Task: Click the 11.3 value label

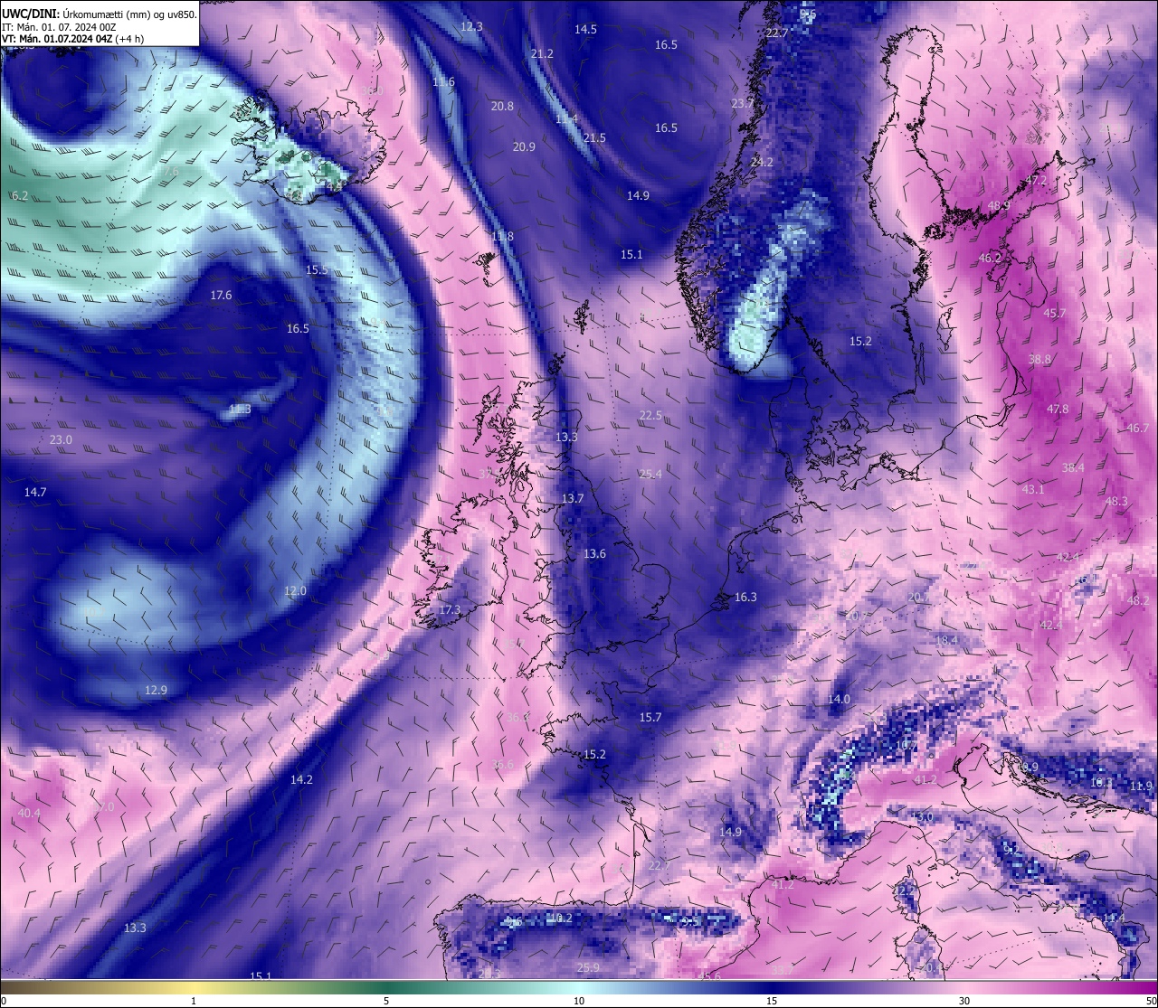Action: click(240, 410)
